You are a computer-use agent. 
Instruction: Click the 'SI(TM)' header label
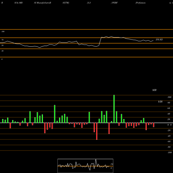pyautogui.click(x=66, y=3)
